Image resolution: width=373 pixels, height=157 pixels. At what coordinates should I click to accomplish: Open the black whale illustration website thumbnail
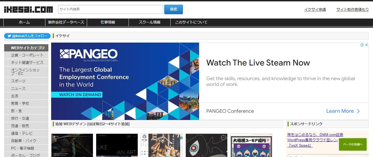pyautogui.click(x=207, y=145)
